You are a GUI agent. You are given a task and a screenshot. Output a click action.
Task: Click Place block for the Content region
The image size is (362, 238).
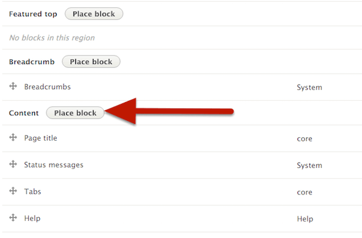[x=75, y=113]
